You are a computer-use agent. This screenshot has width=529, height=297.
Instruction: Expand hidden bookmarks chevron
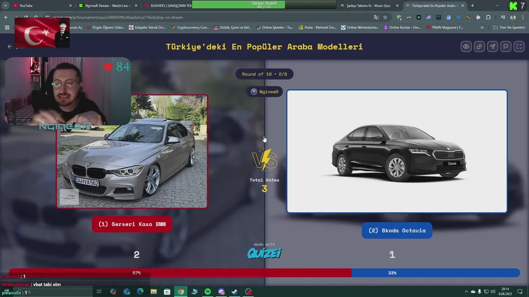pyautogui.click(x=482, y=28)
